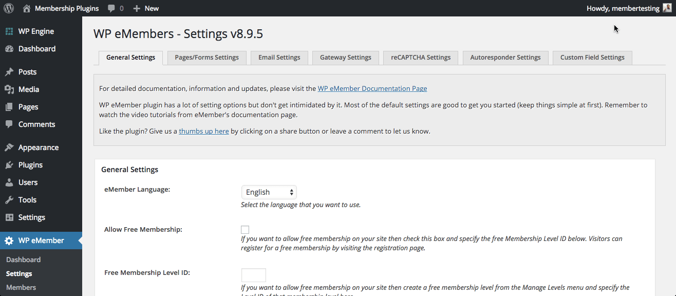Go to the reCAPTCHA Settings tab

click(x=421, y=58)
